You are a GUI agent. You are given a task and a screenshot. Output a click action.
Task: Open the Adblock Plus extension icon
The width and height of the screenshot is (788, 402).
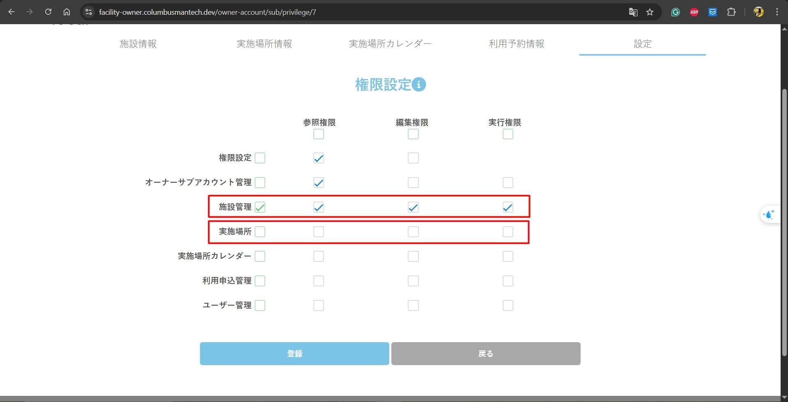(694, 12)
